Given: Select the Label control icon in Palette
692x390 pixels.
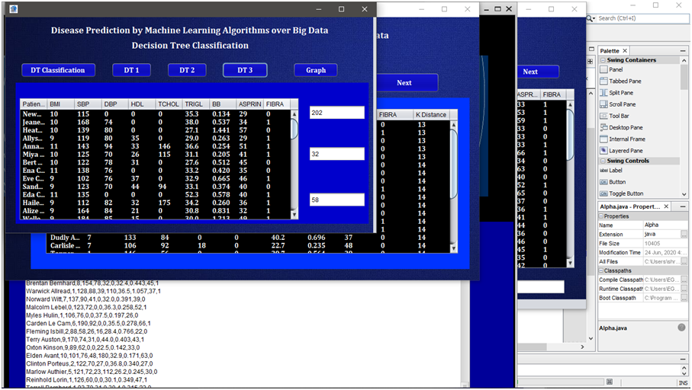Looking at the screenshot, I should (603, 171).
